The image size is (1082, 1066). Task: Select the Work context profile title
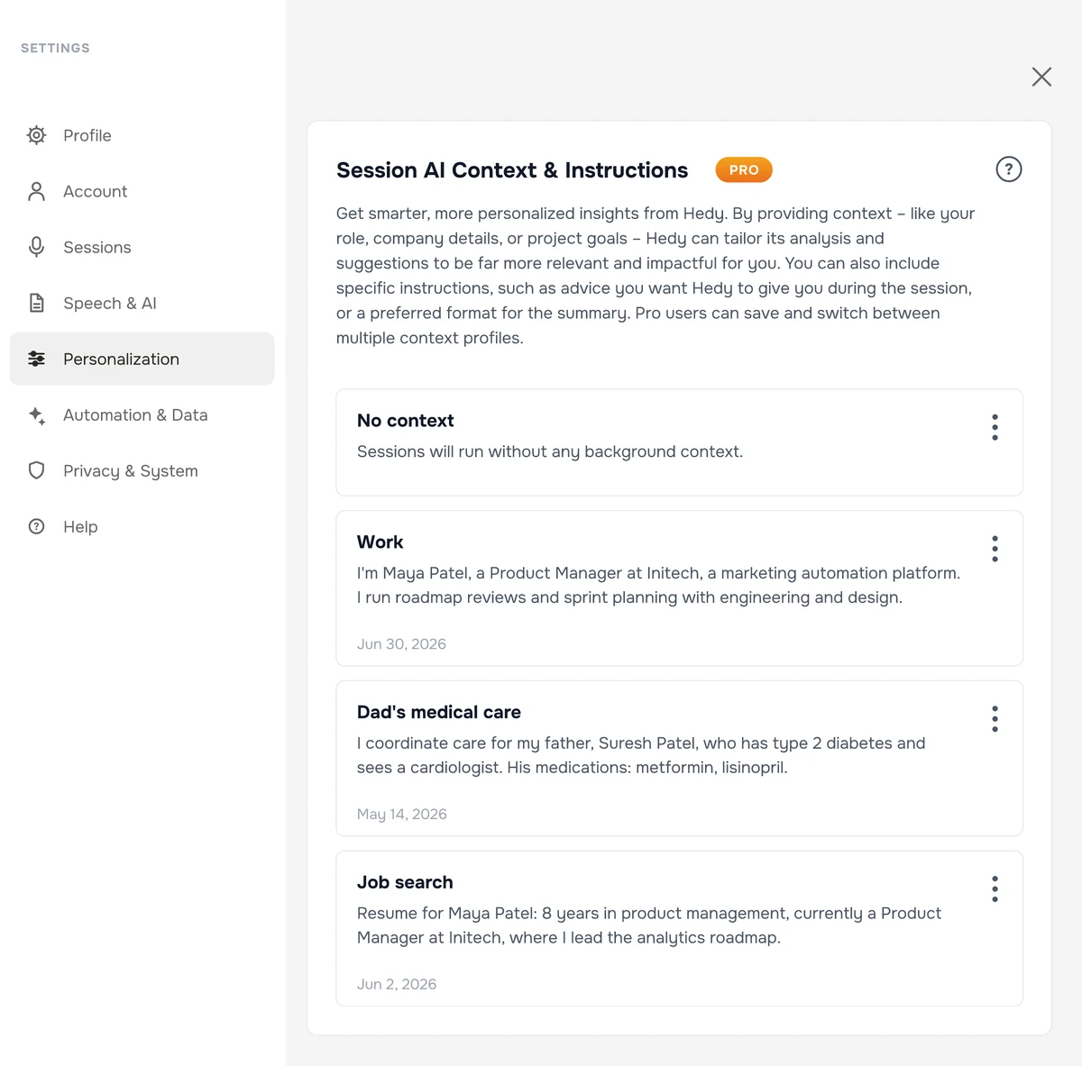tap(380, 542)
